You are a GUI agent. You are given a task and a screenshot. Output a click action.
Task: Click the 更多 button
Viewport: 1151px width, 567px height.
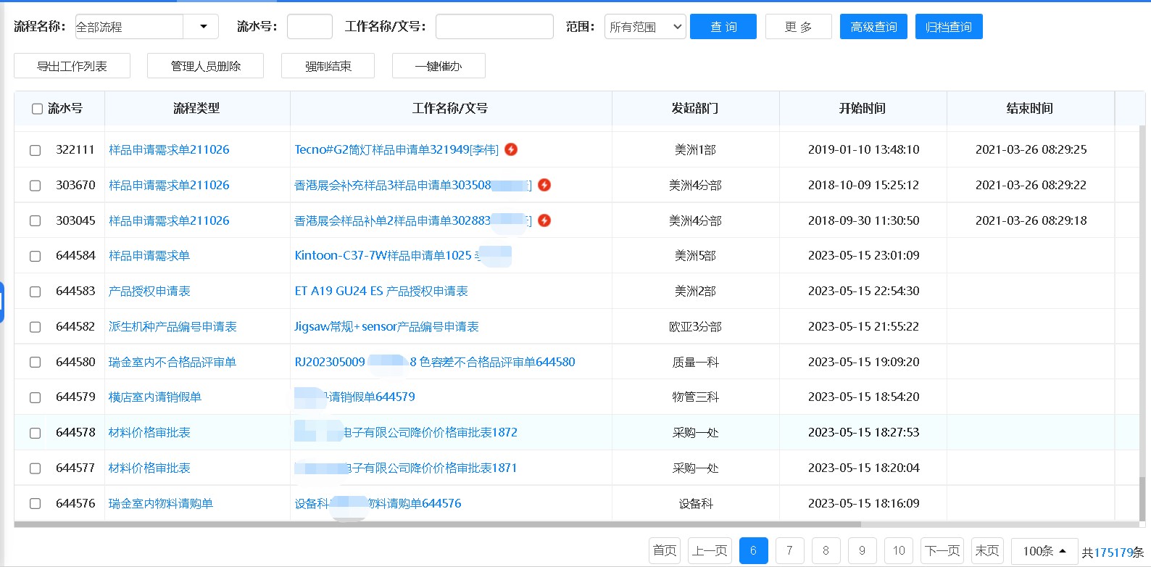(799, 27)
